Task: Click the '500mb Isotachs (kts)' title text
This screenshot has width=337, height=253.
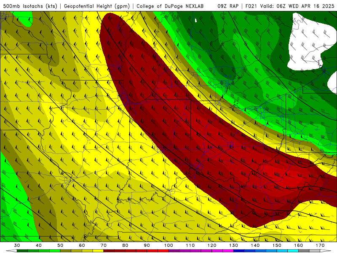Action: 30,6
